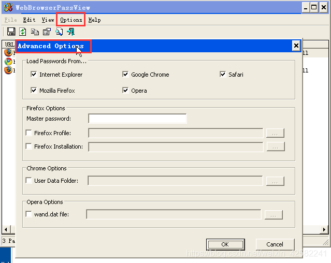Image resolution: width=331 pixels, height=263 pixels.
Task: Click the Firefox Profile path field
Action: pyautogui.click(x=176, y=133)
